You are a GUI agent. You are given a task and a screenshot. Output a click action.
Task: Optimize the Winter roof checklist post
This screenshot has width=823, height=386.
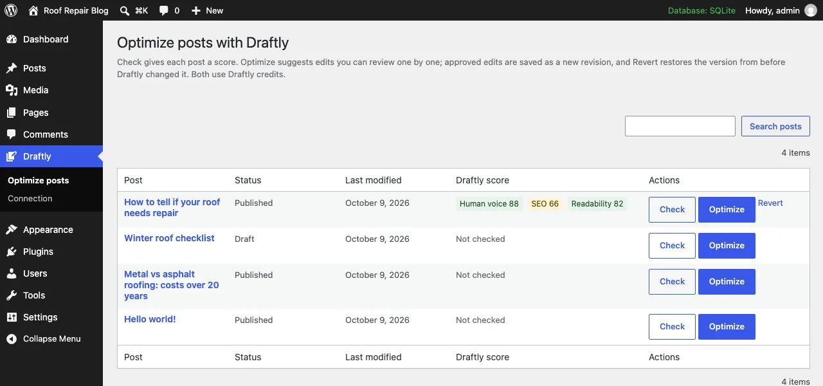(x=727, y=246)
